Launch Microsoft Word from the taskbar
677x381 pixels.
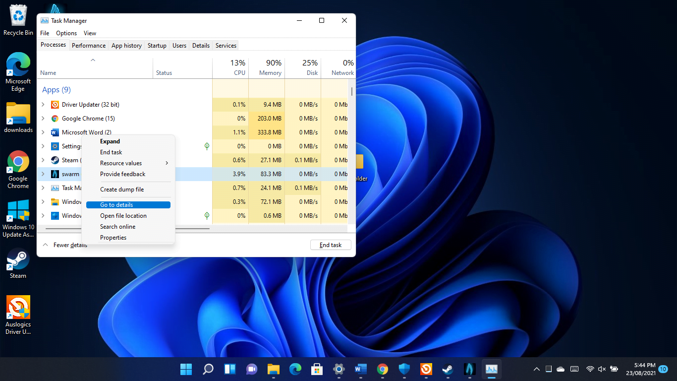pyautogui.click(x=360, y=369)
